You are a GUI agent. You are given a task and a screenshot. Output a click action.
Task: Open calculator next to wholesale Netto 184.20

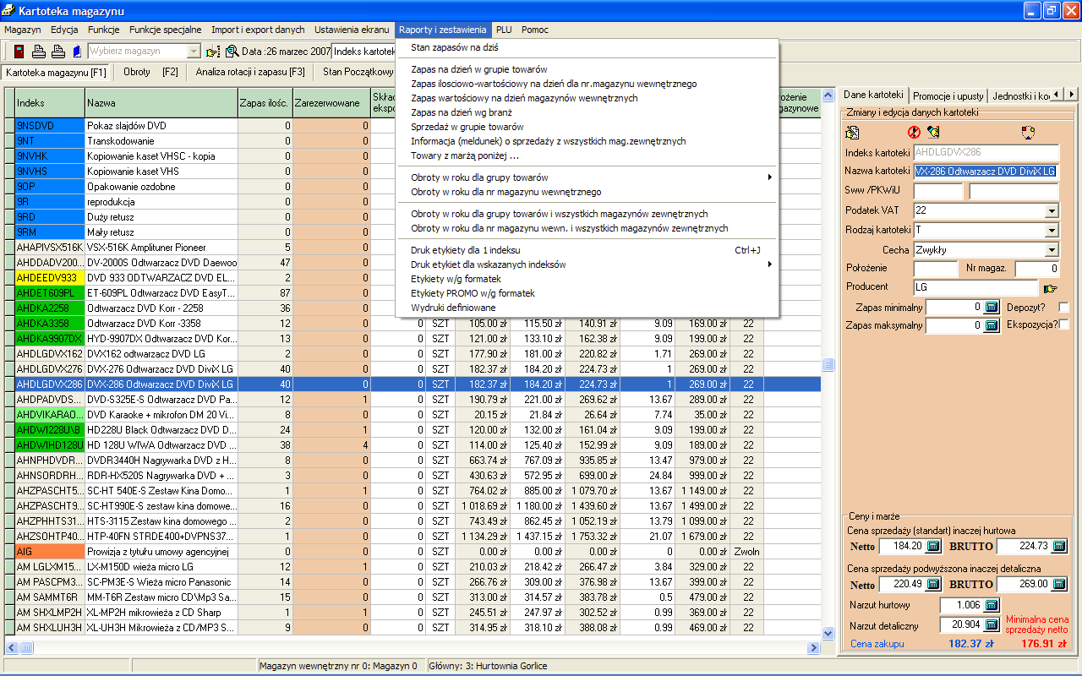(x=933, y=545)
